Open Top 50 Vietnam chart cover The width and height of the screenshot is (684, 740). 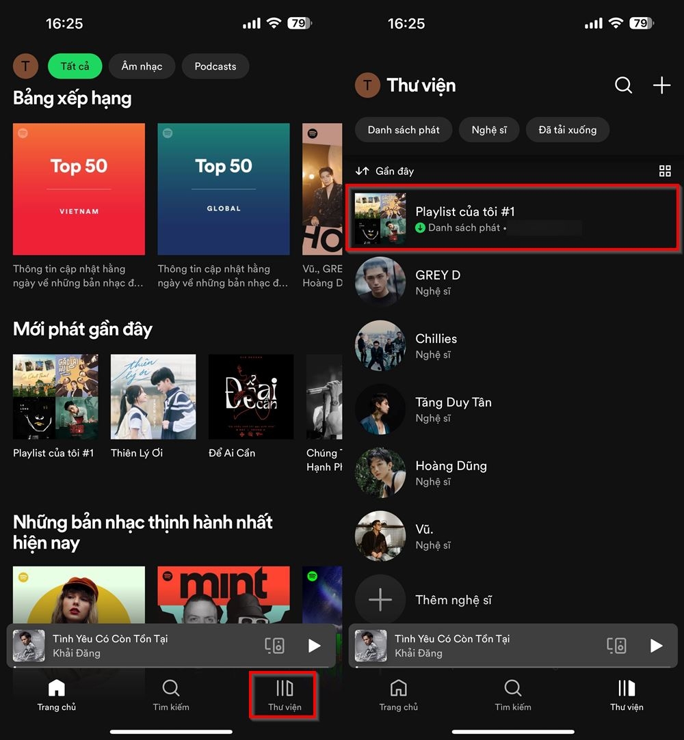79,189
